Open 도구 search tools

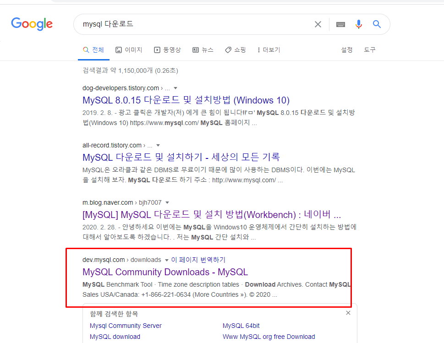tap(369, 50)
